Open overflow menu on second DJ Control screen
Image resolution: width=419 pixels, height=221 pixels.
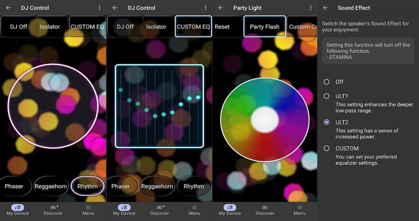pyautogui.click(x=205, y=8)
